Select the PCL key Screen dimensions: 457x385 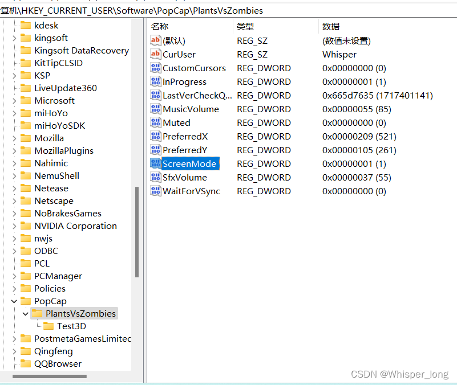[42, 263]
